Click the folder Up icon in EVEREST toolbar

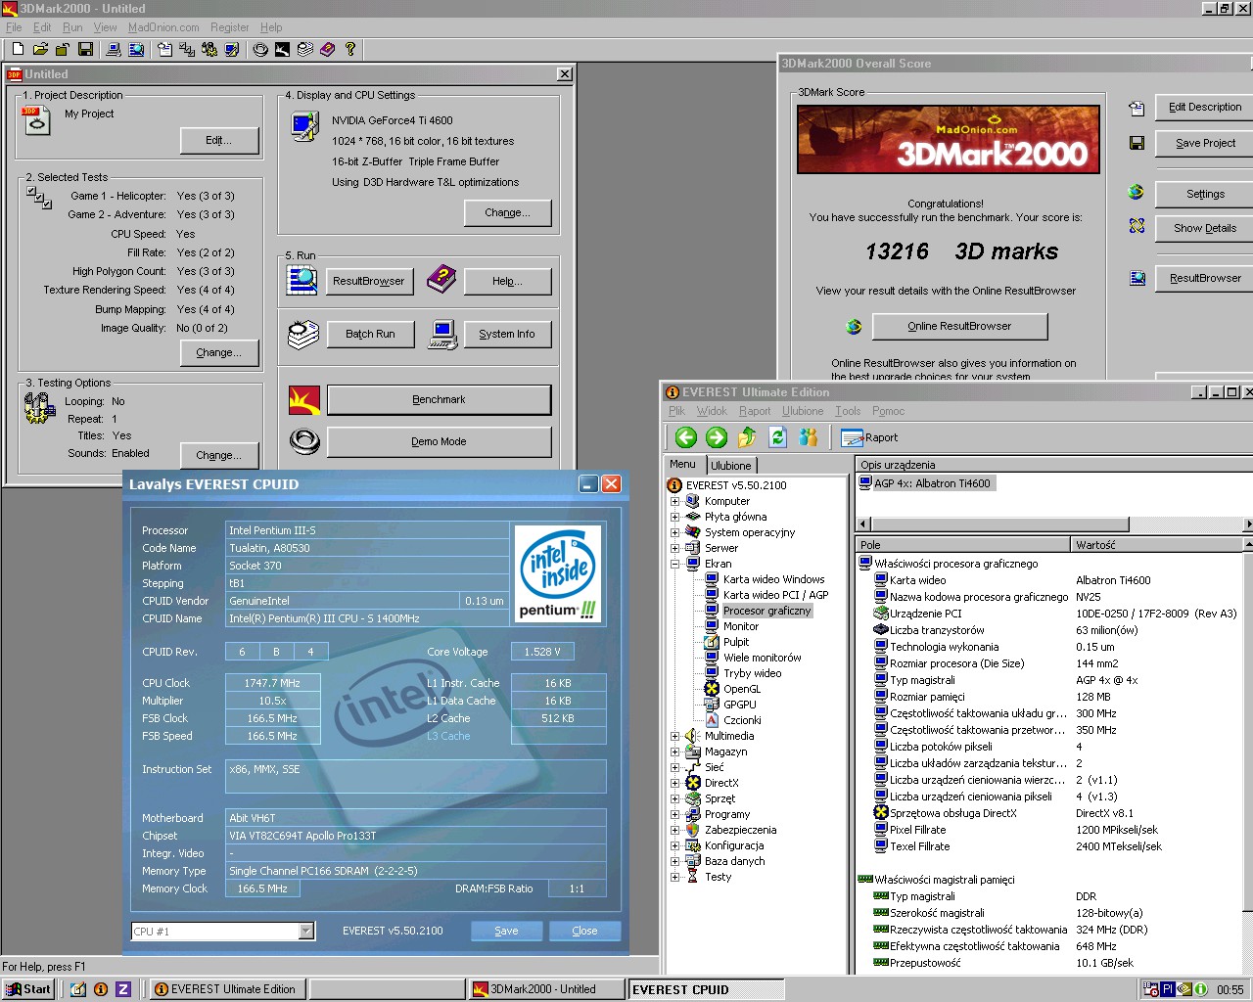[747, 437]
